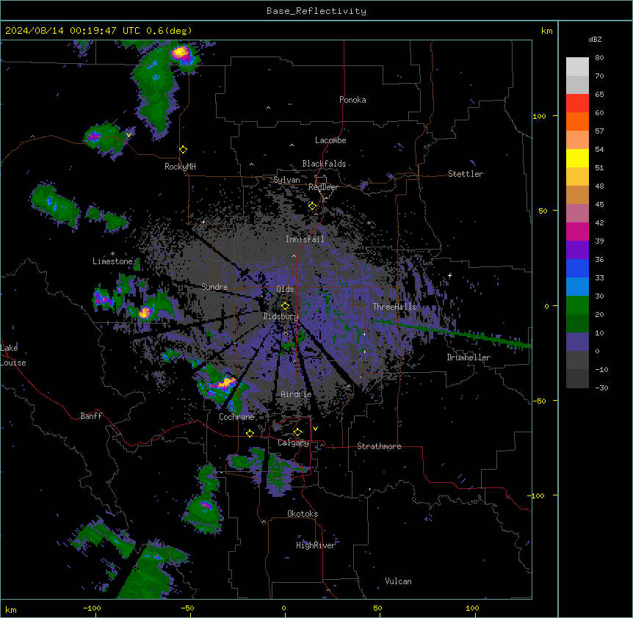Select the Limestone label
The height and width of the screenshot is (618, 633).
coord(112,261)
